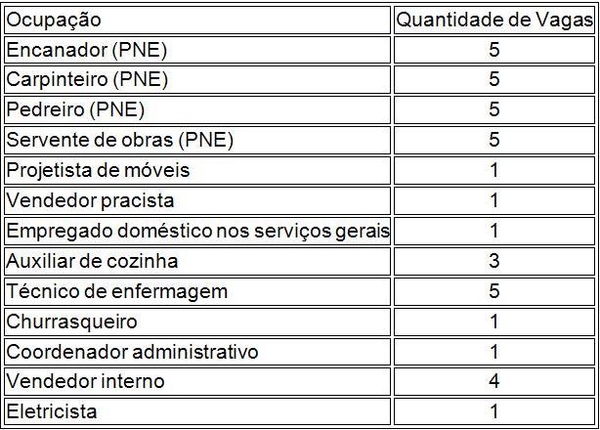The image size is (600, 430).
Task: Click the Quantidade de Vagas header
Action: [494, 20]
